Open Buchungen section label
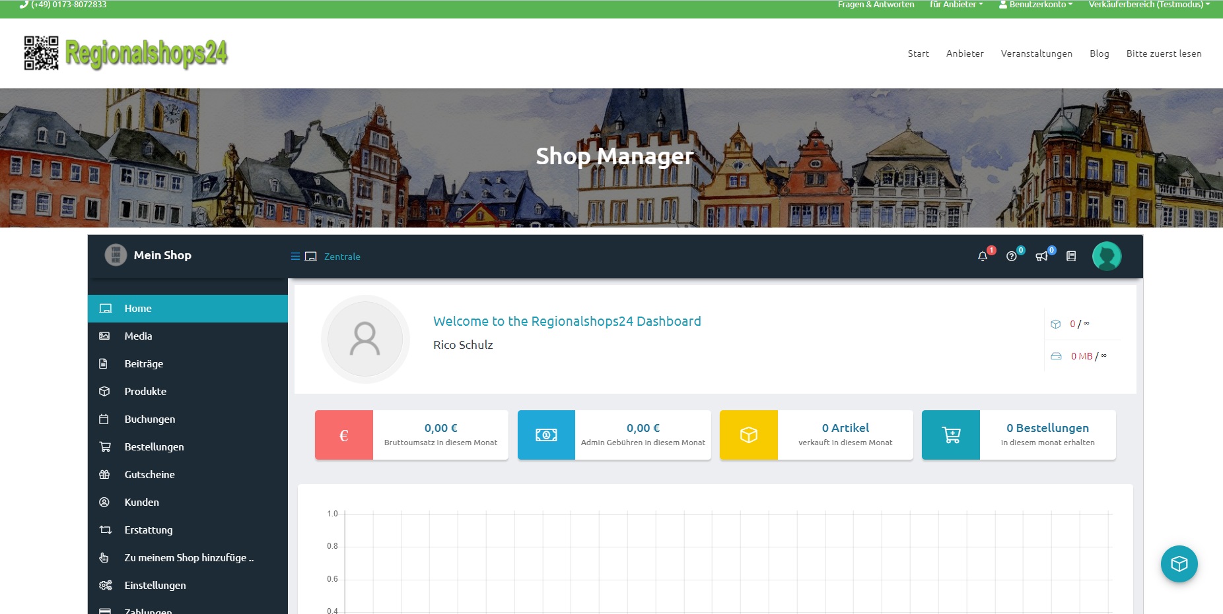The width and height of the screenshot is (1223, 614). 150,419
